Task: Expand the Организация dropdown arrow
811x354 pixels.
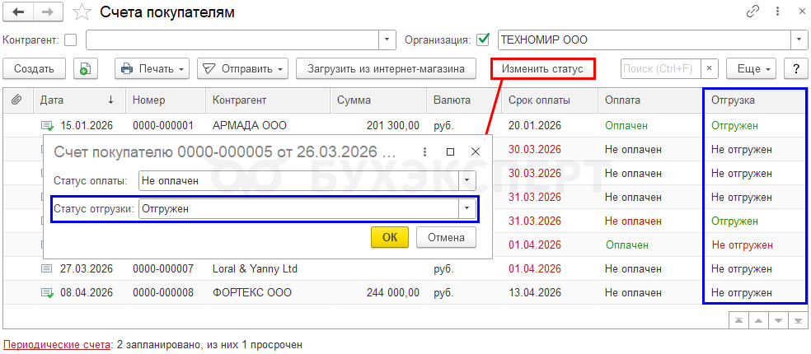Action: [799, 40]
